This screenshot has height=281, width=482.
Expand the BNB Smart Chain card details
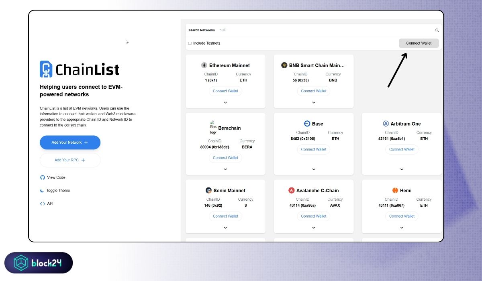pyautogui.click(x=314, y=102)
